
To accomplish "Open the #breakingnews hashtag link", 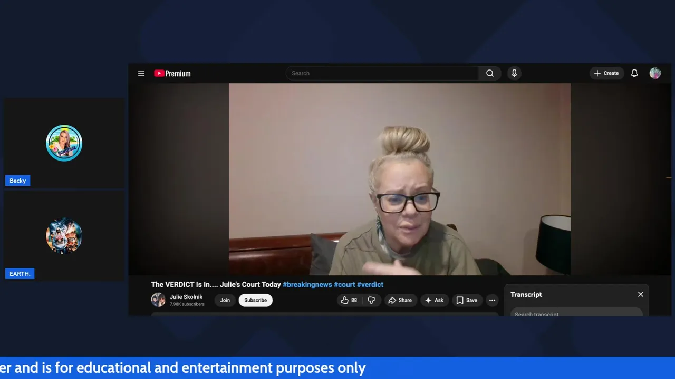I will [307, 284].
